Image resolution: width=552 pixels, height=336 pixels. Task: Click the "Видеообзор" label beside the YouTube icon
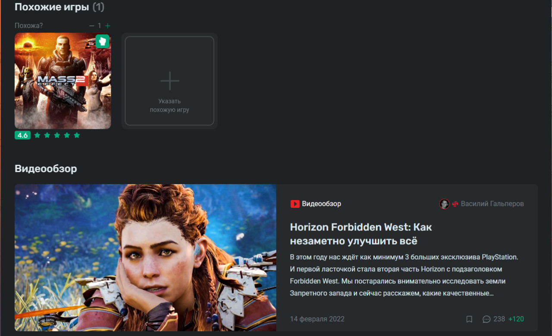[321, 204]
